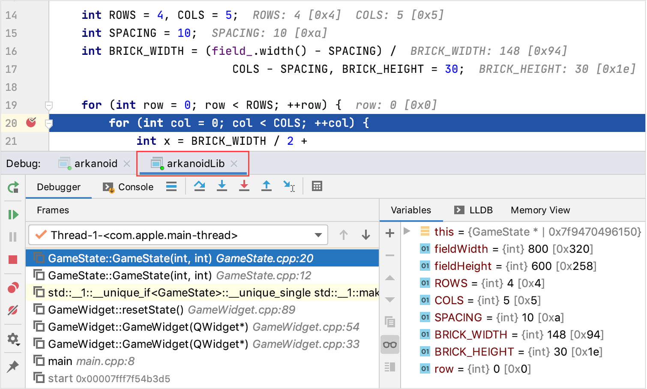Add a new watch
The height and width of the screenshot is (389, 647).
click(x=390, y=233)
